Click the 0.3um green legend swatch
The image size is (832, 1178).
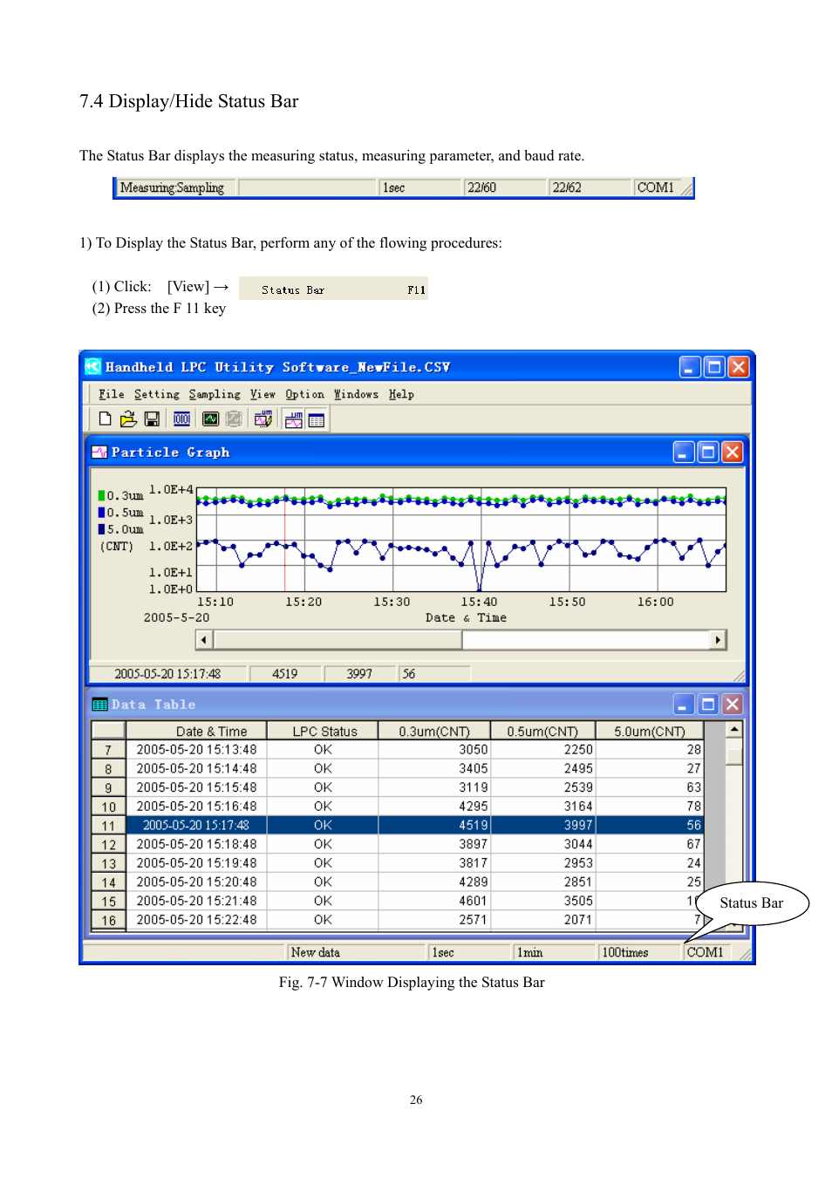pos(101,495)
